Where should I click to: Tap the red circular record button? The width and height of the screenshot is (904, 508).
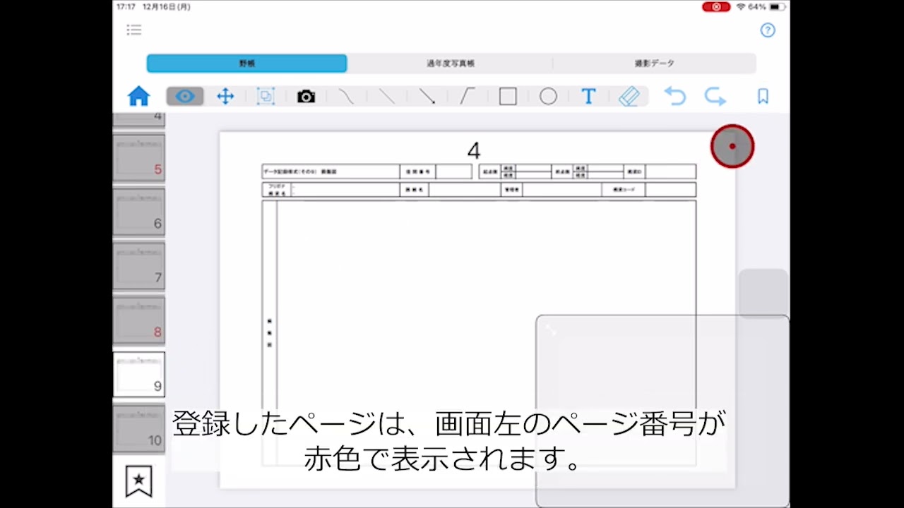pos(732,146)
